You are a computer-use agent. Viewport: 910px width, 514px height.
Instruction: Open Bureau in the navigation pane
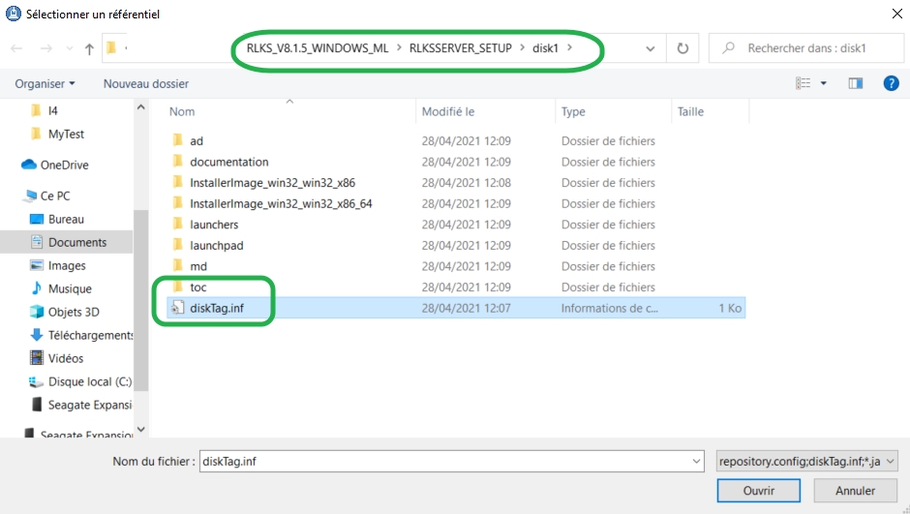(x=66, y=220)
